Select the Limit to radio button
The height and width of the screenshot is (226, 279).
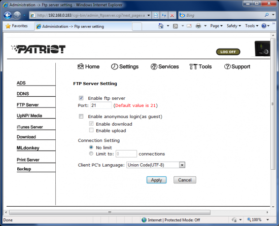91,154
